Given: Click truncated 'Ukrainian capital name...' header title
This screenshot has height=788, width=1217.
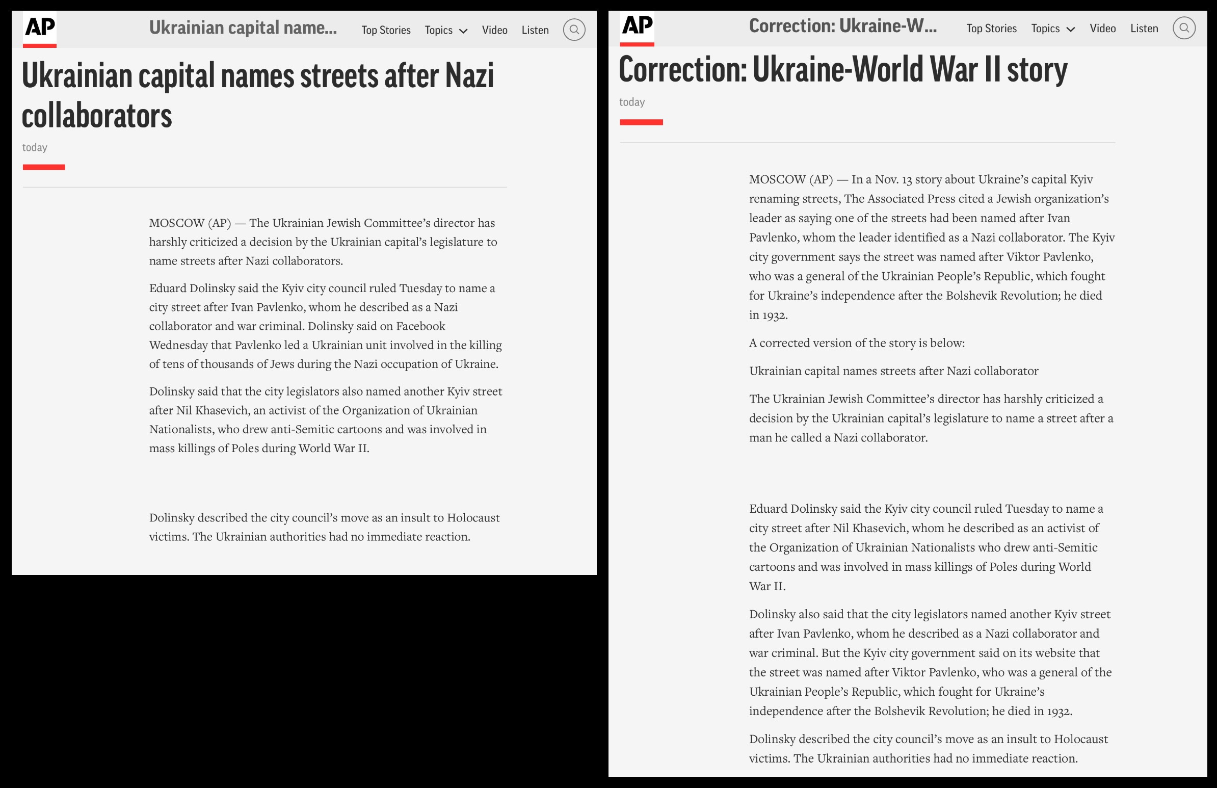Looking at the screenshot, I should 243,28.
